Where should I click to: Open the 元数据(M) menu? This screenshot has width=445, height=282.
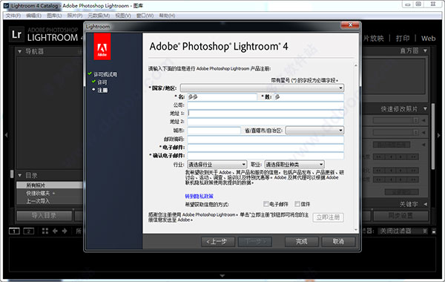coord(99,16)
